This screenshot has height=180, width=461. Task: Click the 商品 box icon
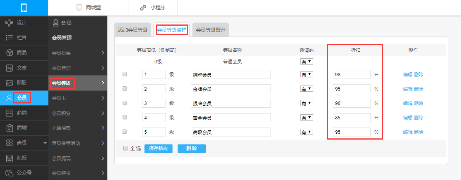9,53
